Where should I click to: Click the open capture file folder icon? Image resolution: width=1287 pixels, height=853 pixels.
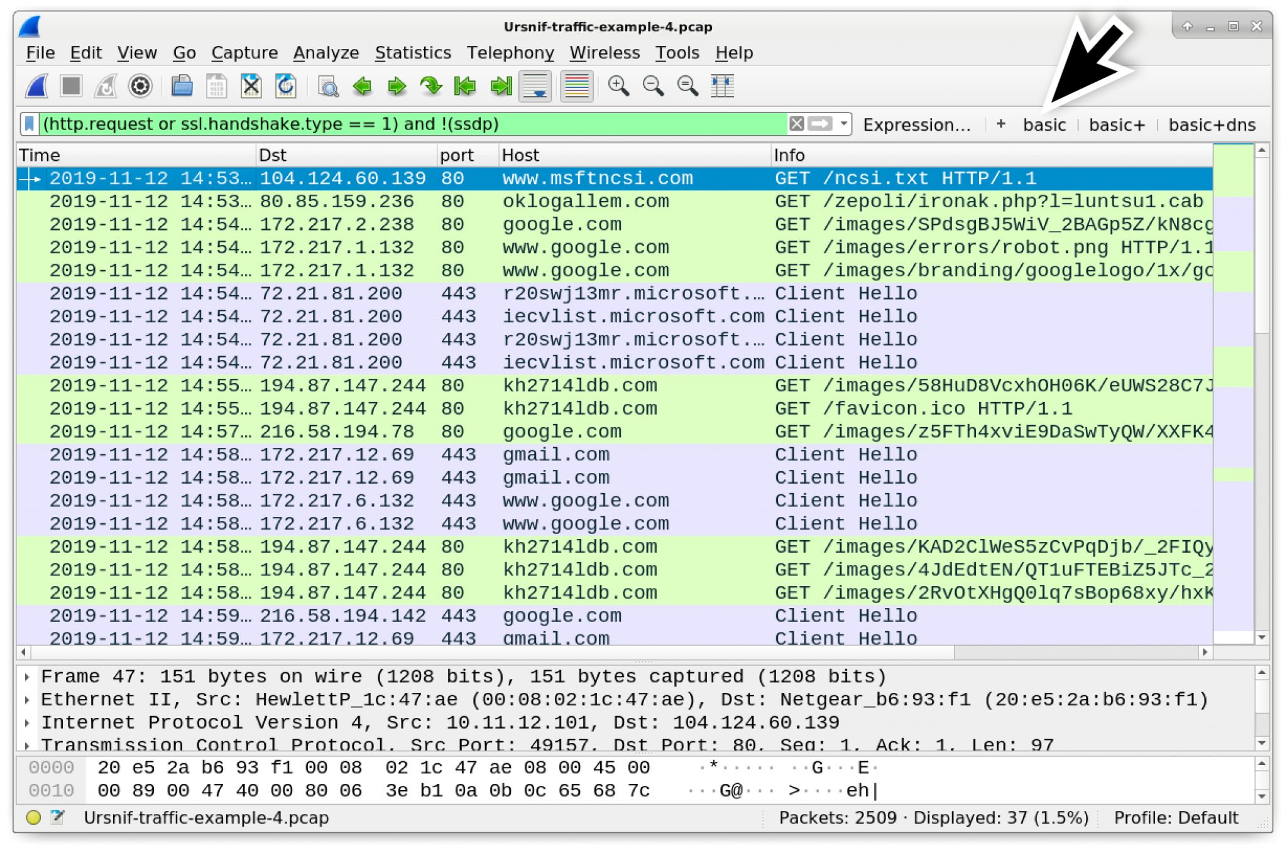tap(182, 86)
